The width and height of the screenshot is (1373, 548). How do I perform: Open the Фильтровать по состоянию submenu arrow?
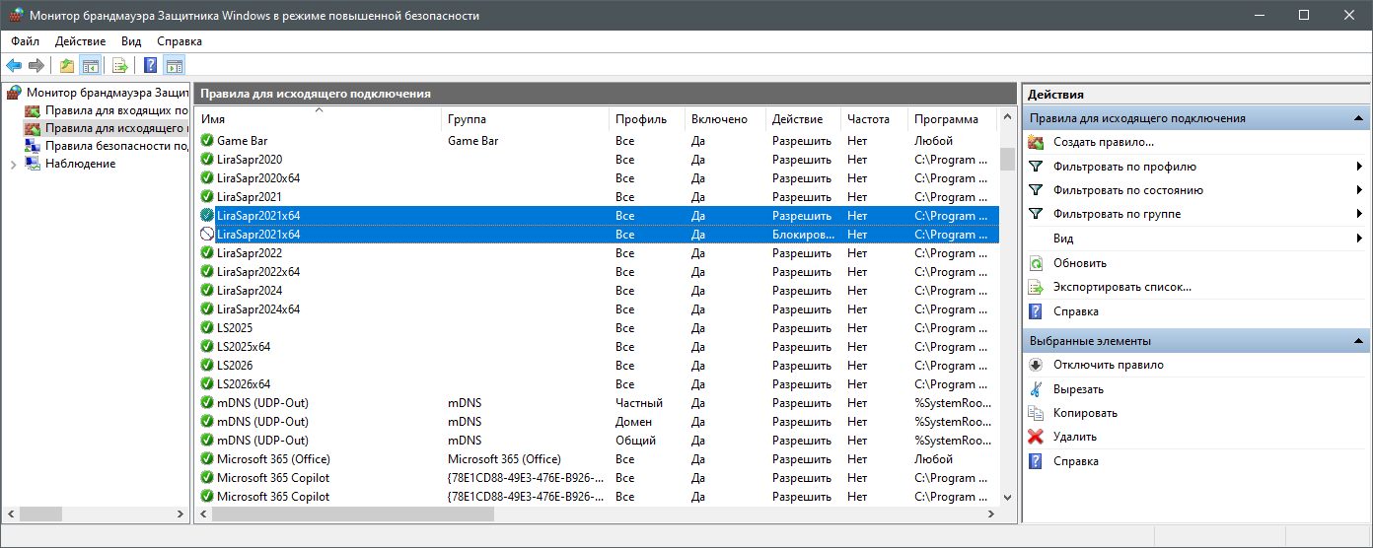pos(1360,190)
